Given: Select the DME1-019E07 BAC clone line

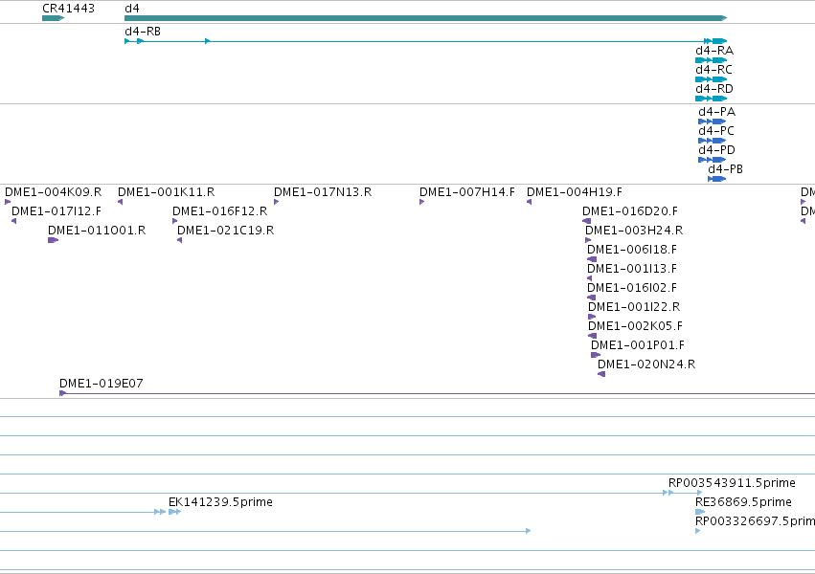Looking at the screenshot, I should [x=437, y=393].
